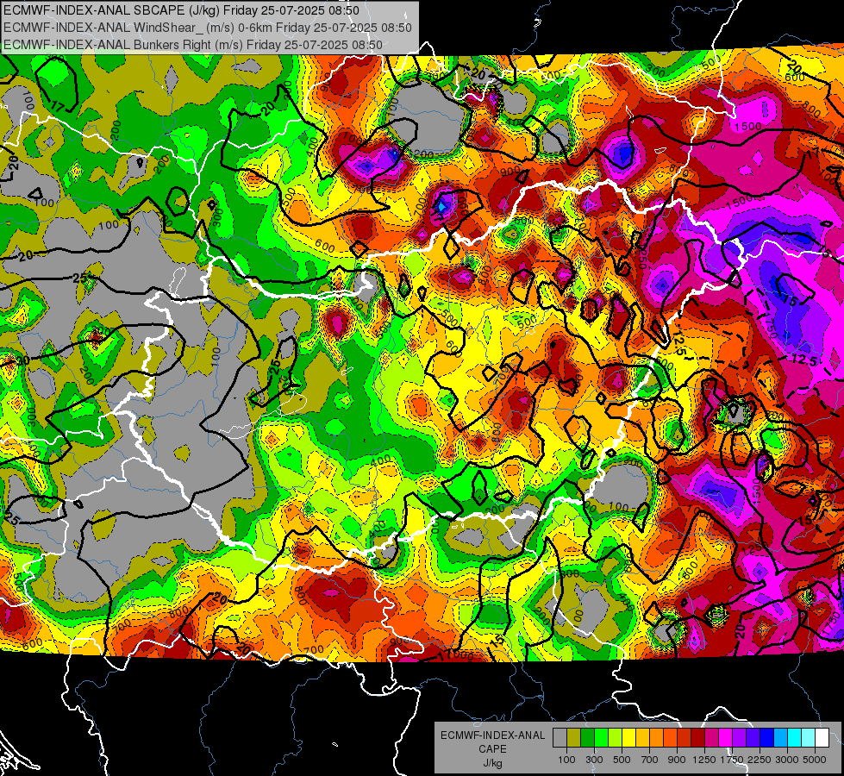844x776 pixels.
Task: Pick the yellow-green legend swatch
Action: pos(615,737)
